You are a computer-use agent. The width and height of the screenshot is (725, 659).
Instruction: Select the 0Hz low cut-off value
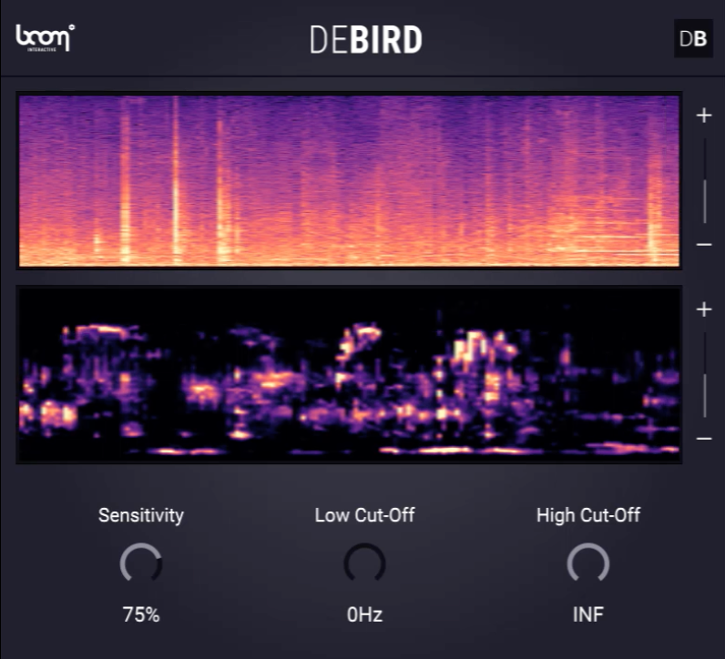point(364,614)
